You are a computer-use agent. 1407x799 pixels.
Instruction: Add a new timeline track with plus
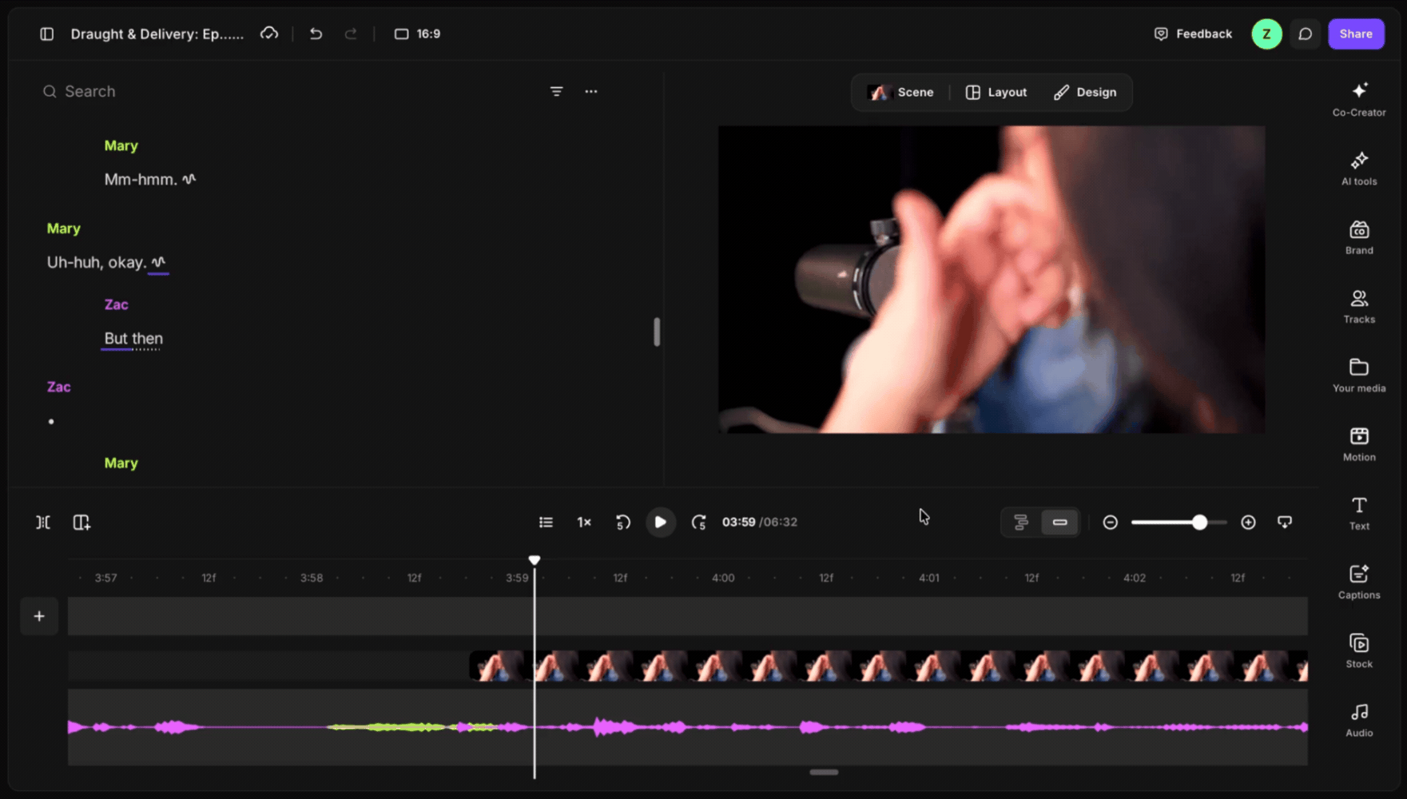tap(39, 616)
